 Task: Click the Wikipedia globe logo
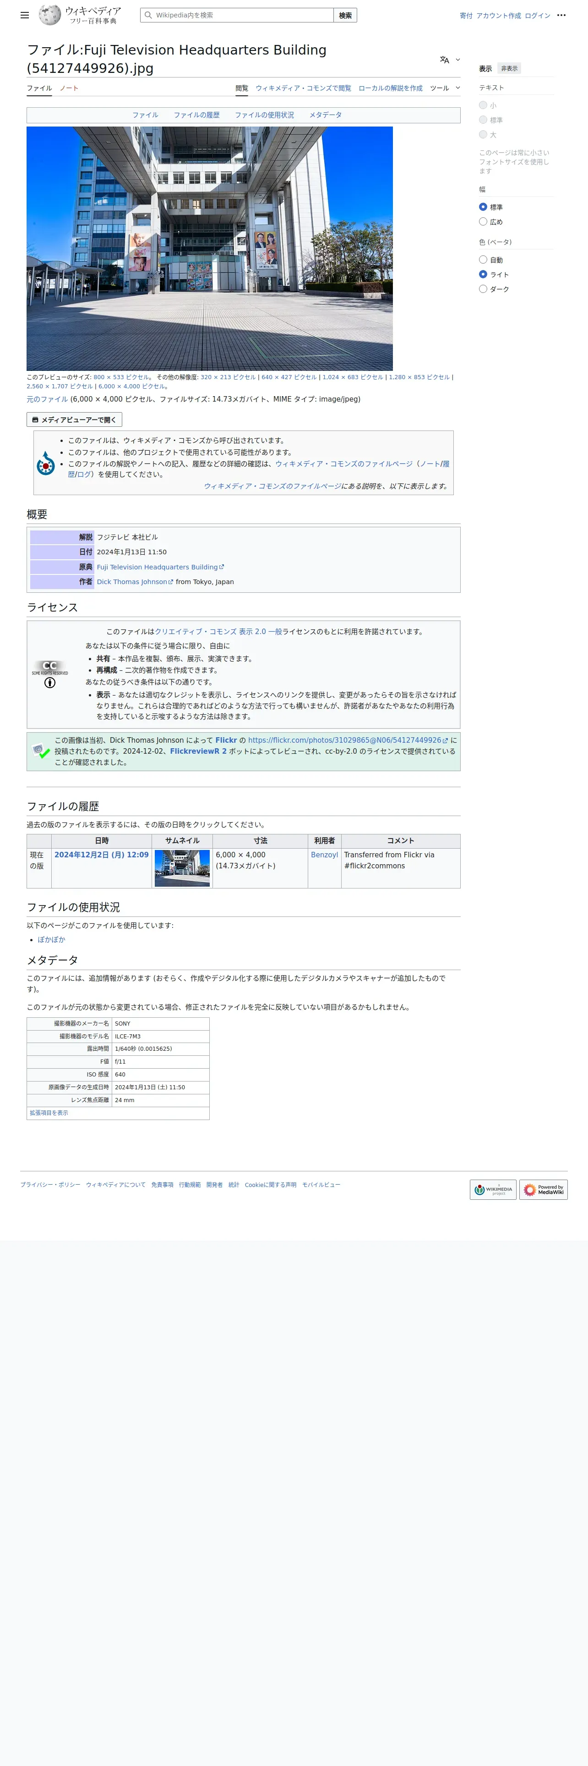49,15
